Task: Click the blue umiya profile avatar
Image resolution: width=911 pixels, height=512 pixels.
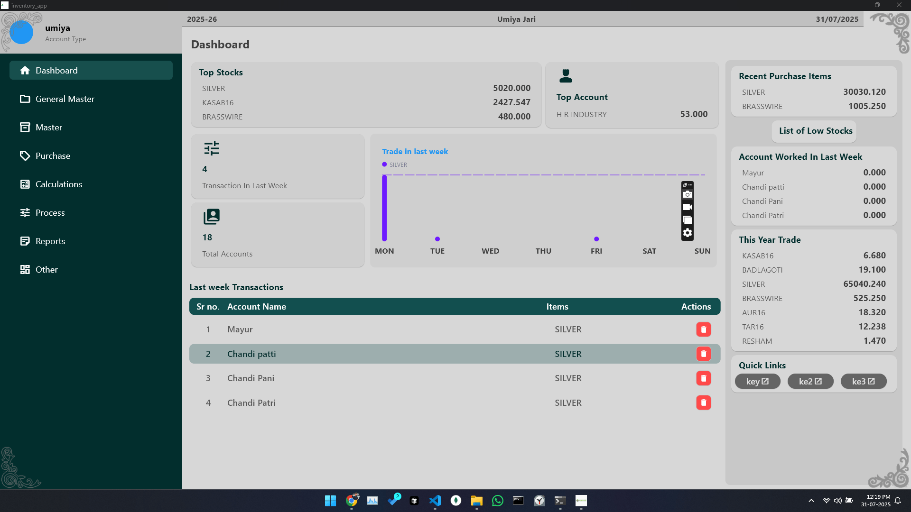Action: click(x=21, y=32)
